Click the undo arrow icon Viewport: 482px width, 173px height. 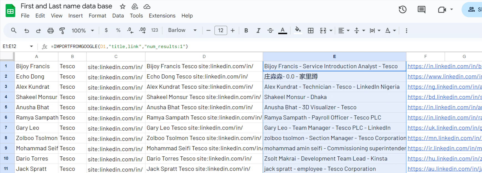(27, 30)
